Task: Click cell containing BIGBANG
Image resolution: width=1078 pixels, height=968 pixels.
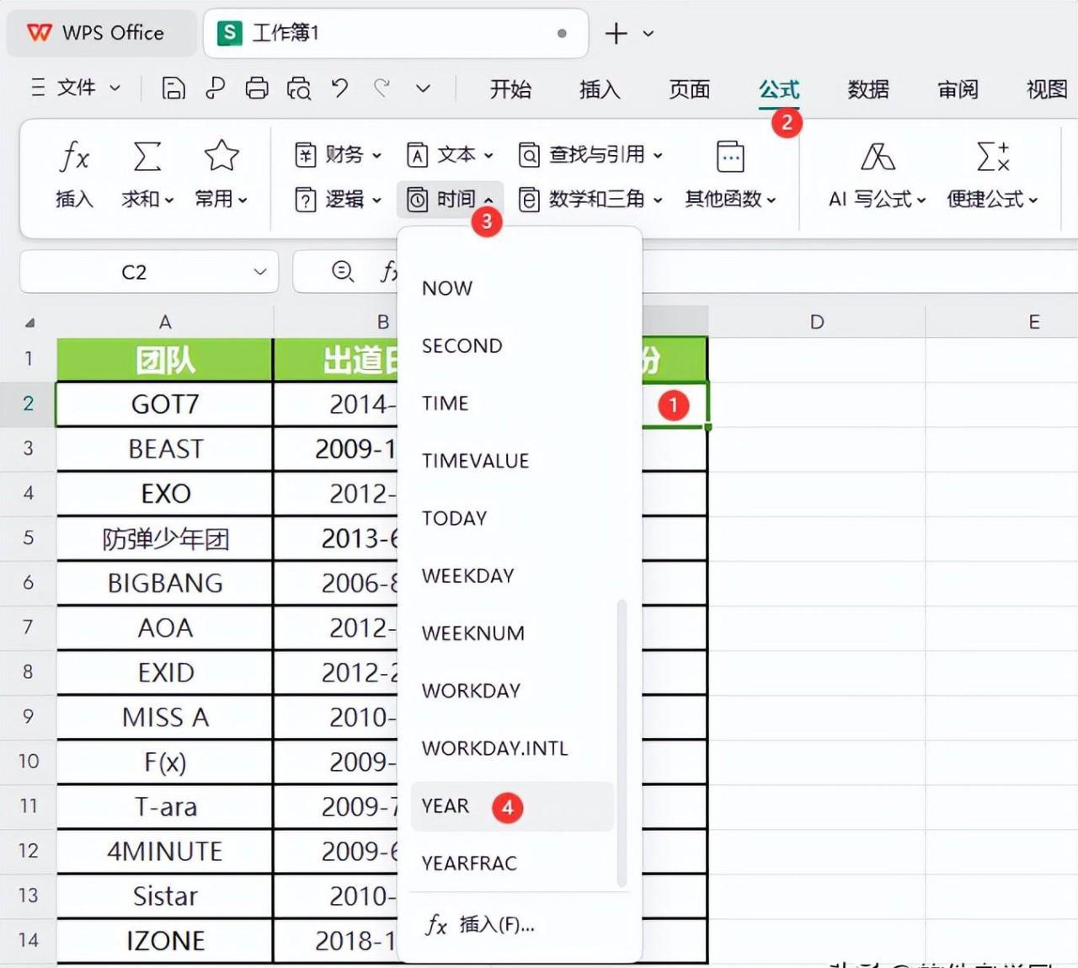Action: click(x=165, y=583)
